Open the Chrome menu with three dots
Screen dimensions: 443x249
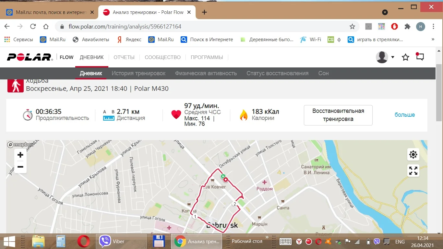[434, 27]
